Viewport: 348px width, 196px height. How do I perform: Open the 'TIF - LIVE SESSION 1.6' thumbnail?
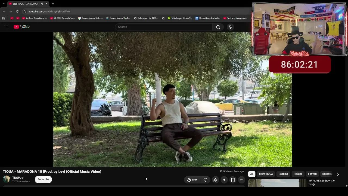[277, 183]
